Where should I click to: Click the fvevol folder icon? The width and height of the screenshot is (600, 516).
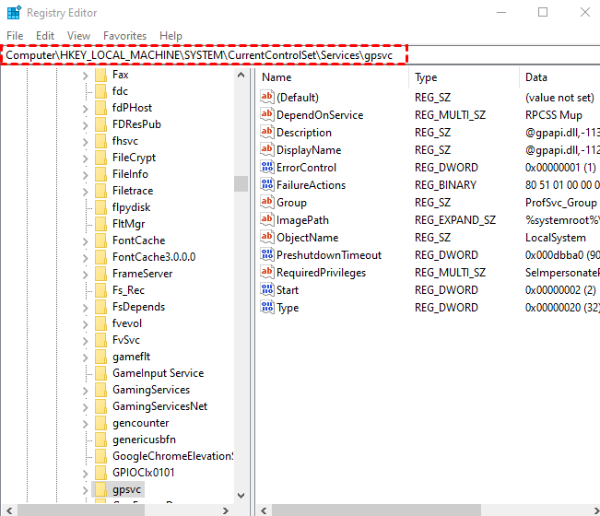(x=101, y=323)
